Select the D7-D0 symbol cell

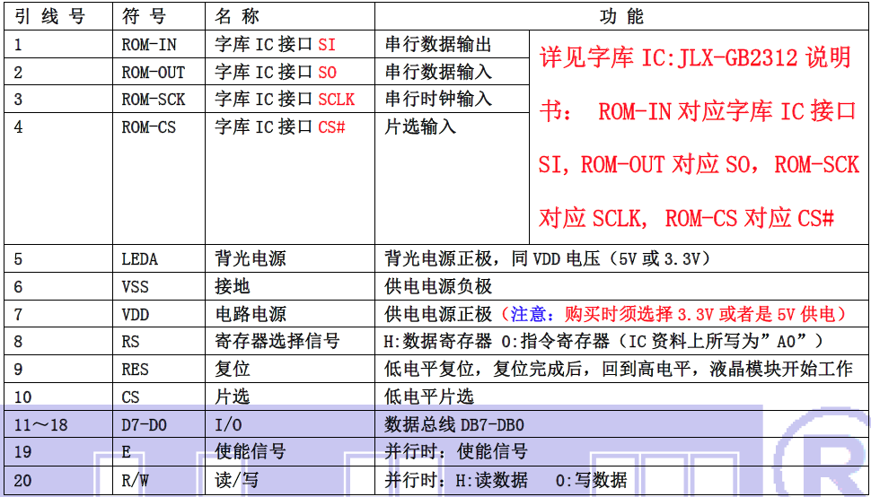pyautogui.click(x=144, y=424)
